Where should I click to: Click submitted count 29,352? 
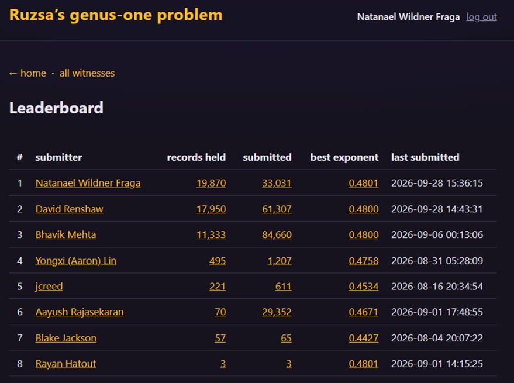[277, 312]
